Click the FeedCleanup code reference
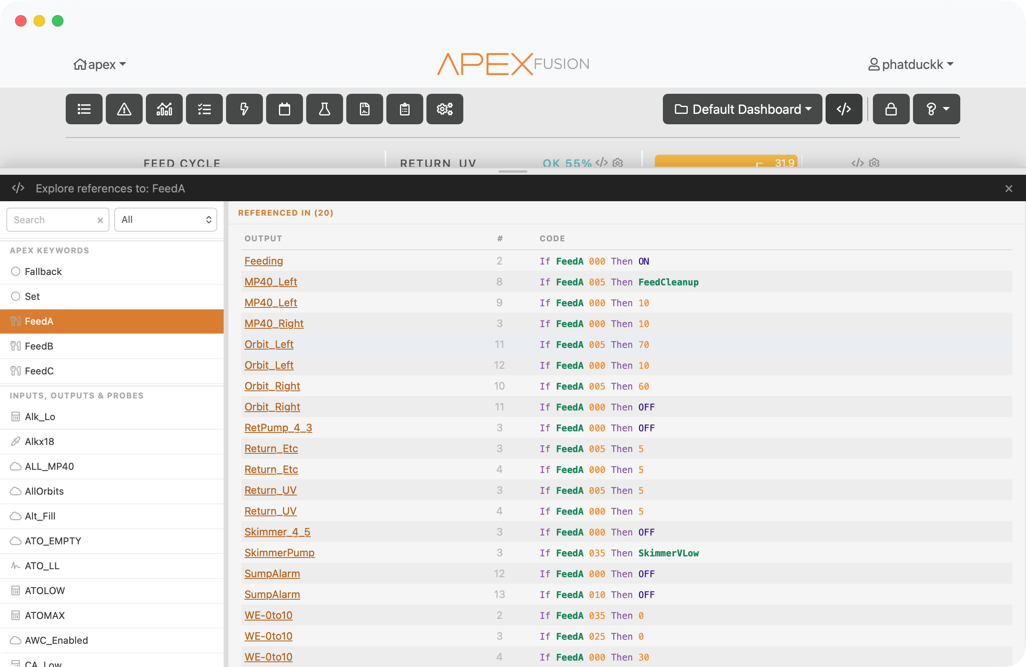This screenshot has height=667, width=1026. click(x=669, y=282)
